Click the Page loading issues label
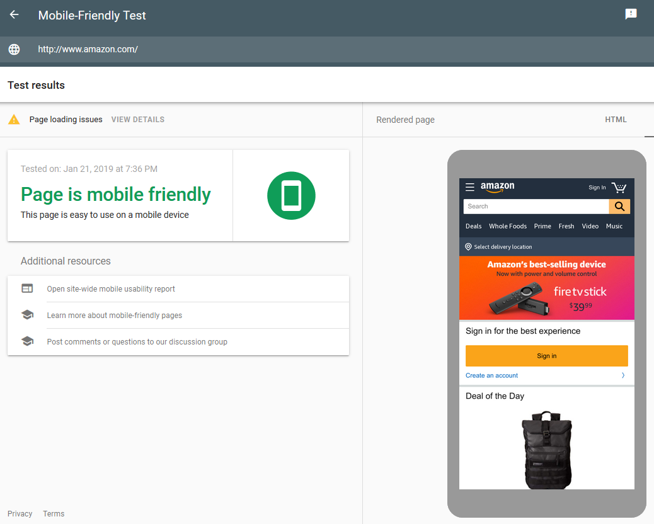The height and width of the screenshot is (524, 654). pyautogui.click(x=66, y=120)
